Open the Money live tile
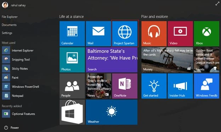 pos(167,60)
